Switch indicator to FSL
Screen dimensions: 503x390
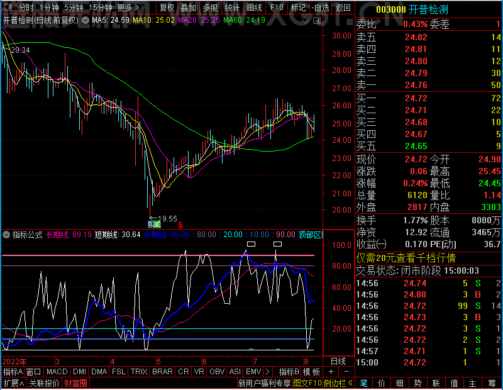[119, 372]
